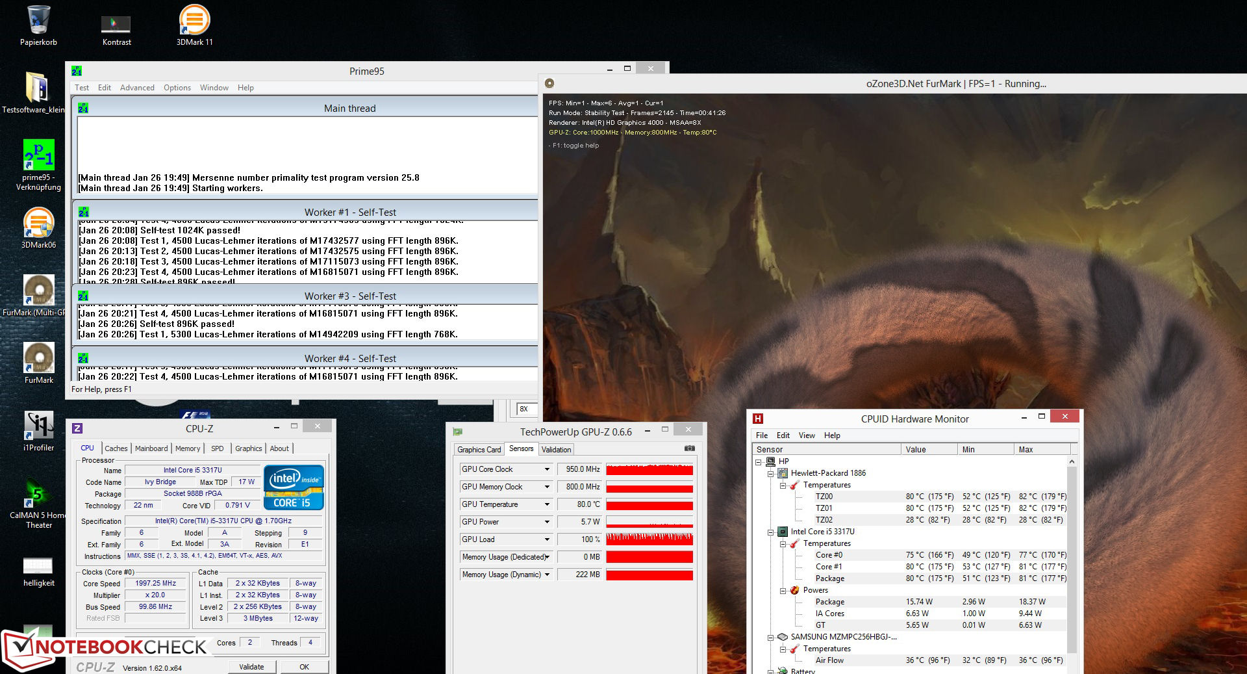Viewport: 1247px width, 674px height.
Task: Open the Papierkorb recycle bin icon
Action: click(x=38, y=20)
